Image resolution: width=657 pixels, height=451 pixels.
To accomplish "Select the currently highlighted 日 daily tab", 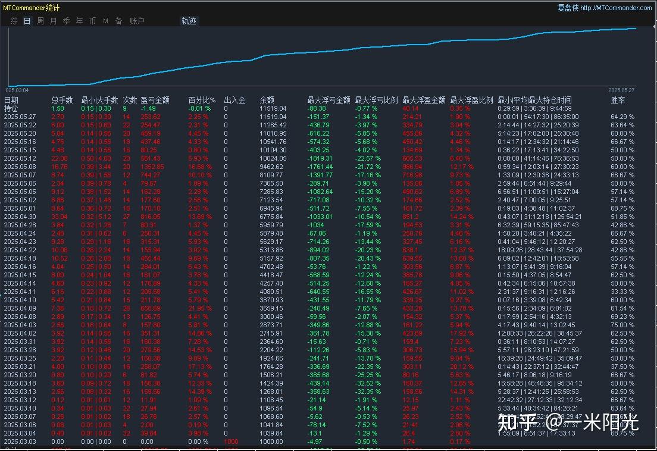I will pos(26,20).
